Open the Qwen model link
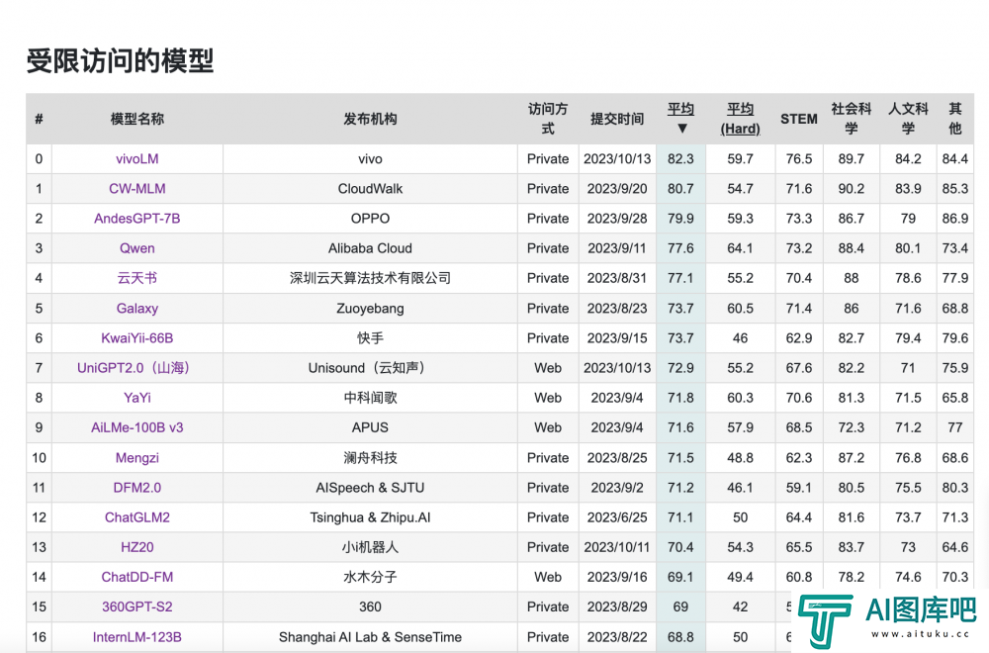 click(136, 248)
